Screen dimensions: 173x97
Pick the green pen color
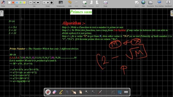pyautogui.click(x=21, y=2)
